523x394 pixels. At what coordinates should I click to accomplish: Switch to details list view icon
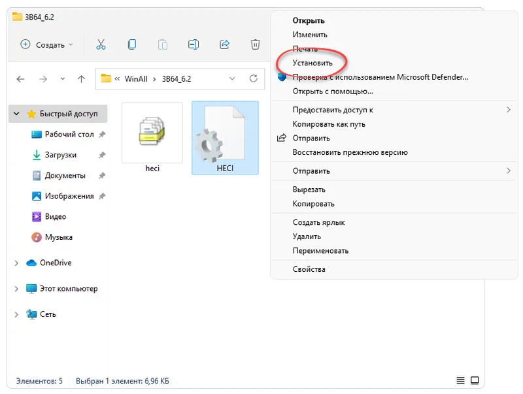tap(460, 380)
